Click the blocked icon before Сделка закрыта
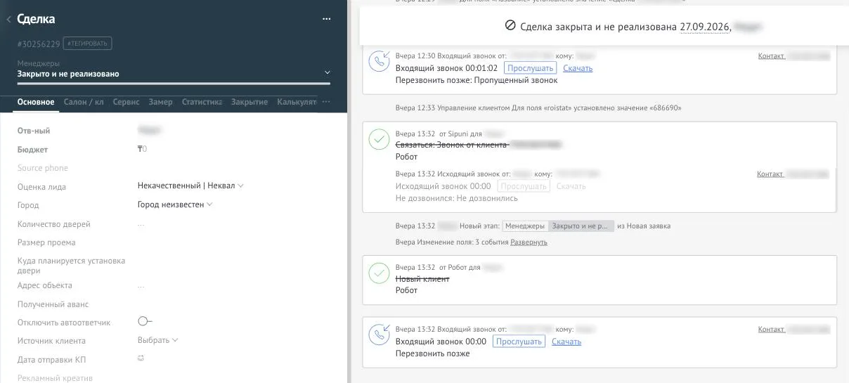The height and width of the screenshot is (383, 849). 510,26
